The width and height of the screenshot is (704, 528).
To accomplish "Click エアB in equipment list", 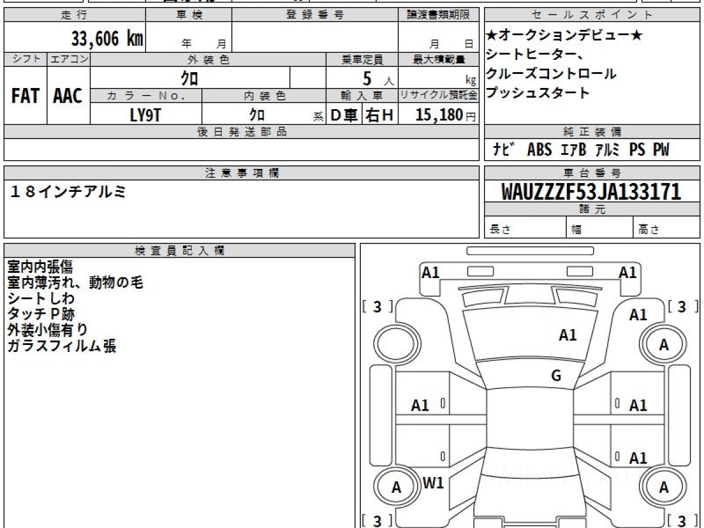I will 573,150.
